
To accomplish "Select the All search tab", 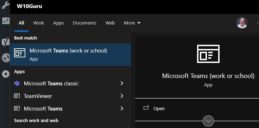I will [21, 23].
